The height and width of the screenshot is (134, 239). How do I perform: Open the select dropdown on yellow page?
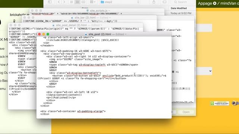204,71
